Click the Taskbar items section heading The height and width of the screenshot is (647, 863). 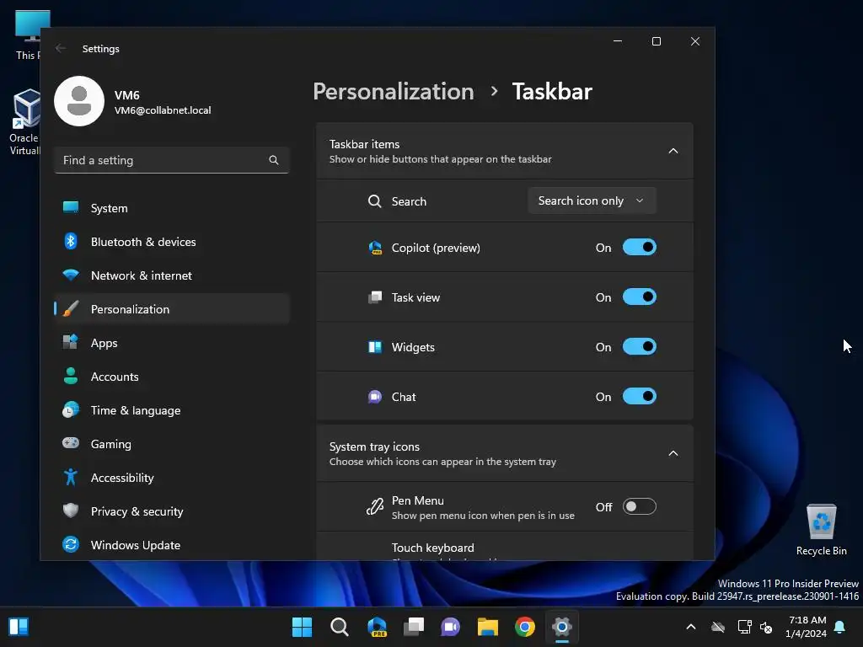click(x=364, y=144)
